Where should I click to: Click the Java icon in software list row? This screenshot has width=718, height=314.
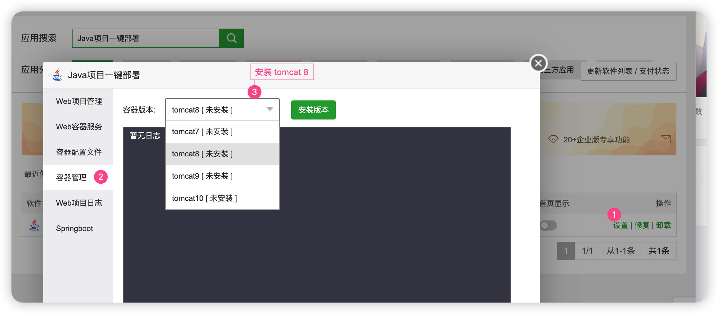click(x=34, y=225)
